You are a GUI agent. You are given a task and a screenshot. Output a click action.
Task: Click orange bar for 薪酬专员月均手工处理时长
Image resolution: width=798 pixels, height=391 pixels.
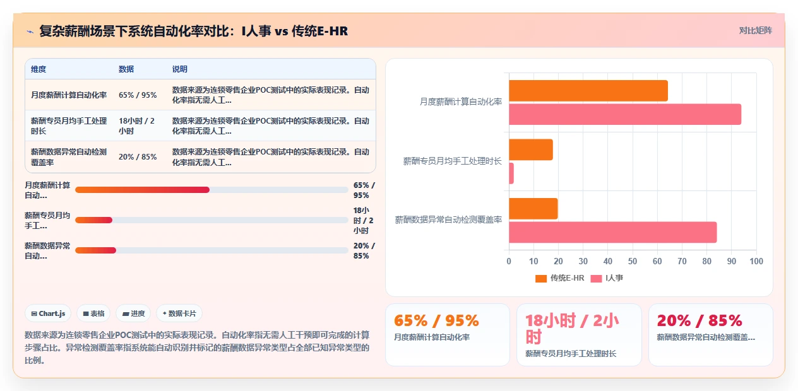tap(531, 149)
